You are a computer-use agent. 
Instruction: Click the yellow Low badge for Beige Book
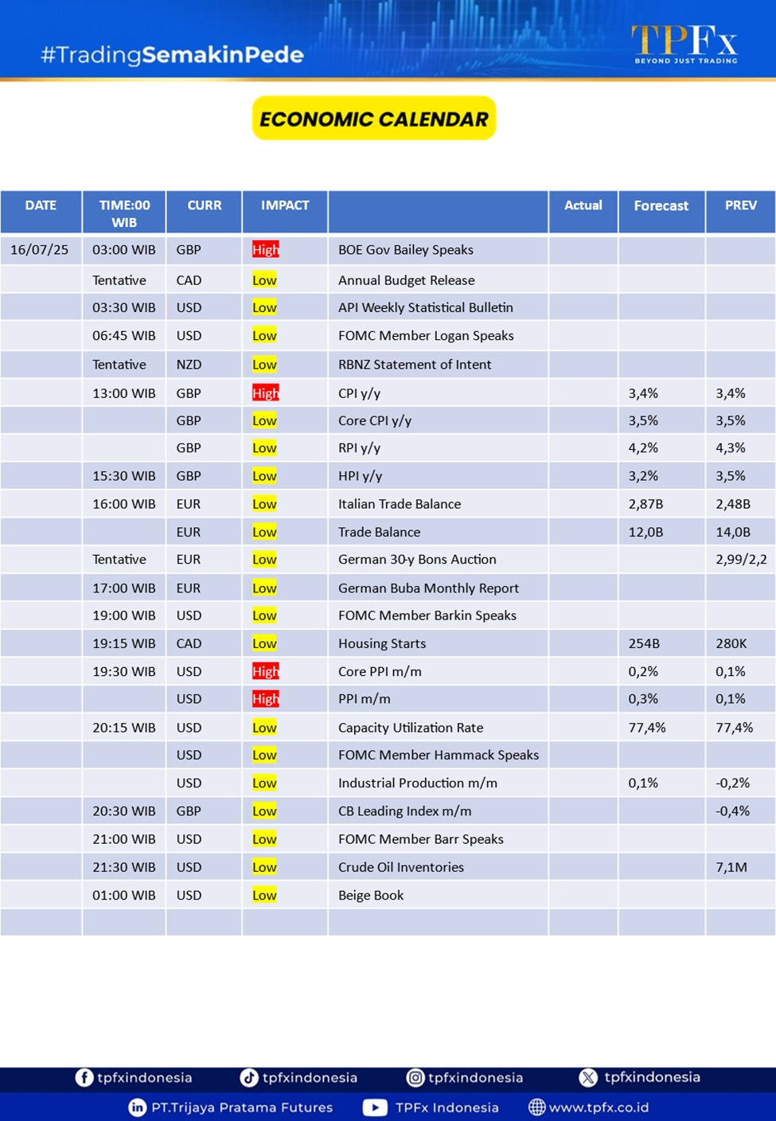(x=264, y=895)
